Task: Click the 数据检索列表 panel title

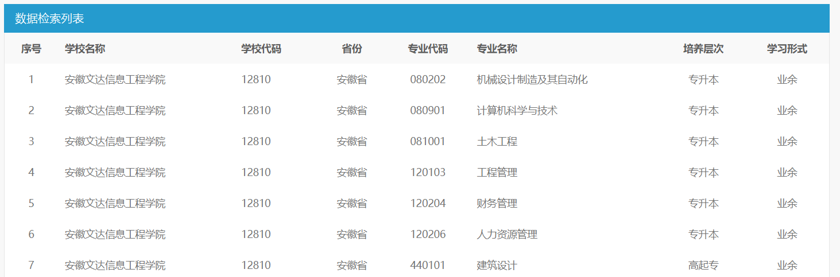Action: (x=49, y=18)
